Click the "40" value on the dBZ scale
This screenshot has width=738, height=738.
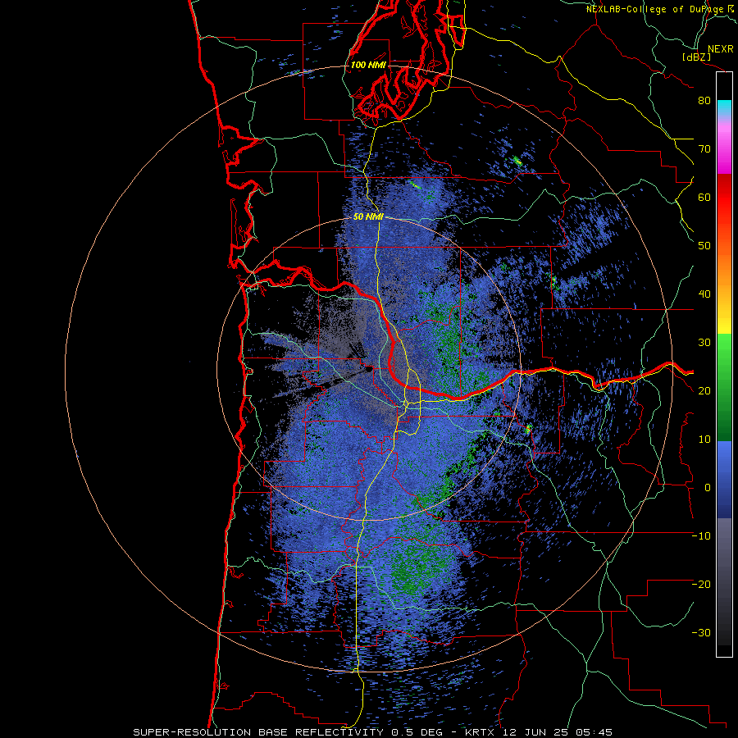pos(704,294)
